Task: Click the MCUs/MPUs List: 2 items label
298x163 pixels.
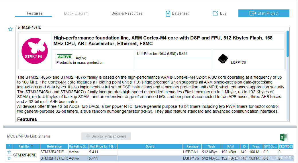Action: coord(29,136)
